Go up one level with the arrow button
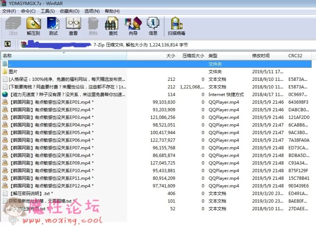Image resolution: width=316 pixels, height=228 pixels. tap(8, 44)
